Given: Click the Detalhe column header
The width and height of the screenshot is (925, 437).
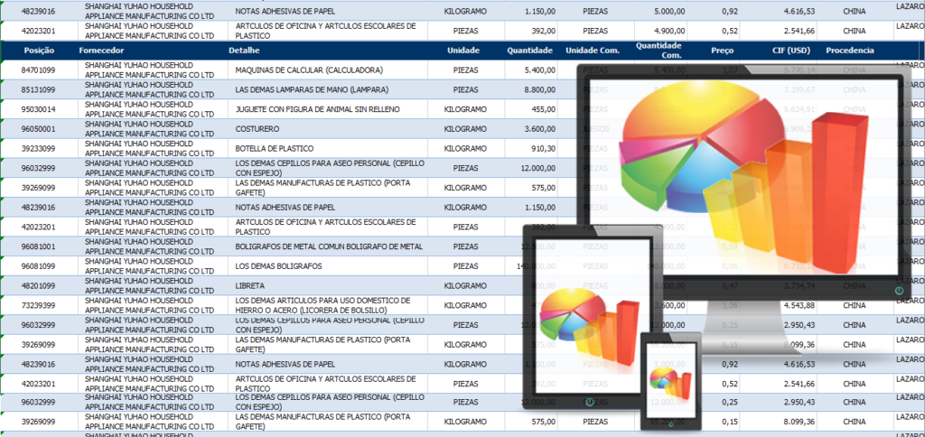Looking at the screenshot, I should (x=244, y=51).
